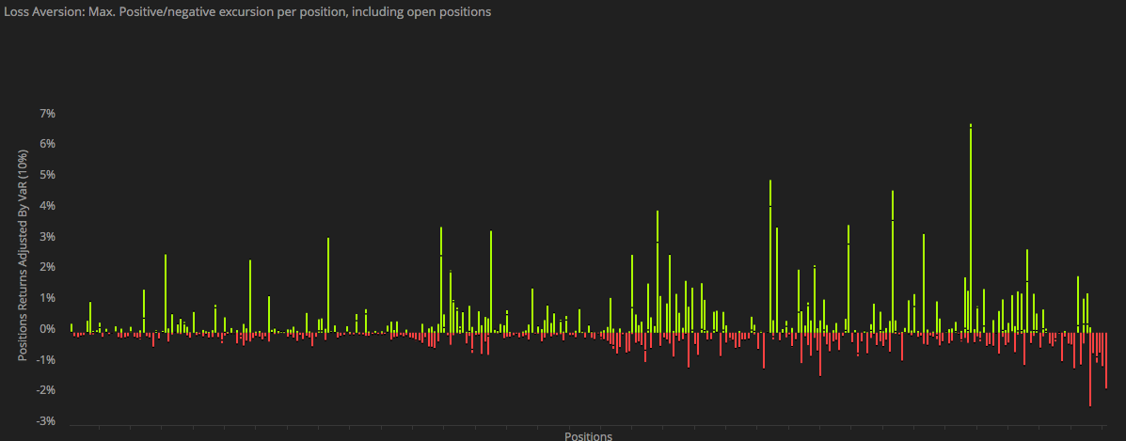Click the 4% y-axis label
This screenshot has width=1126, height=441.
47,206
